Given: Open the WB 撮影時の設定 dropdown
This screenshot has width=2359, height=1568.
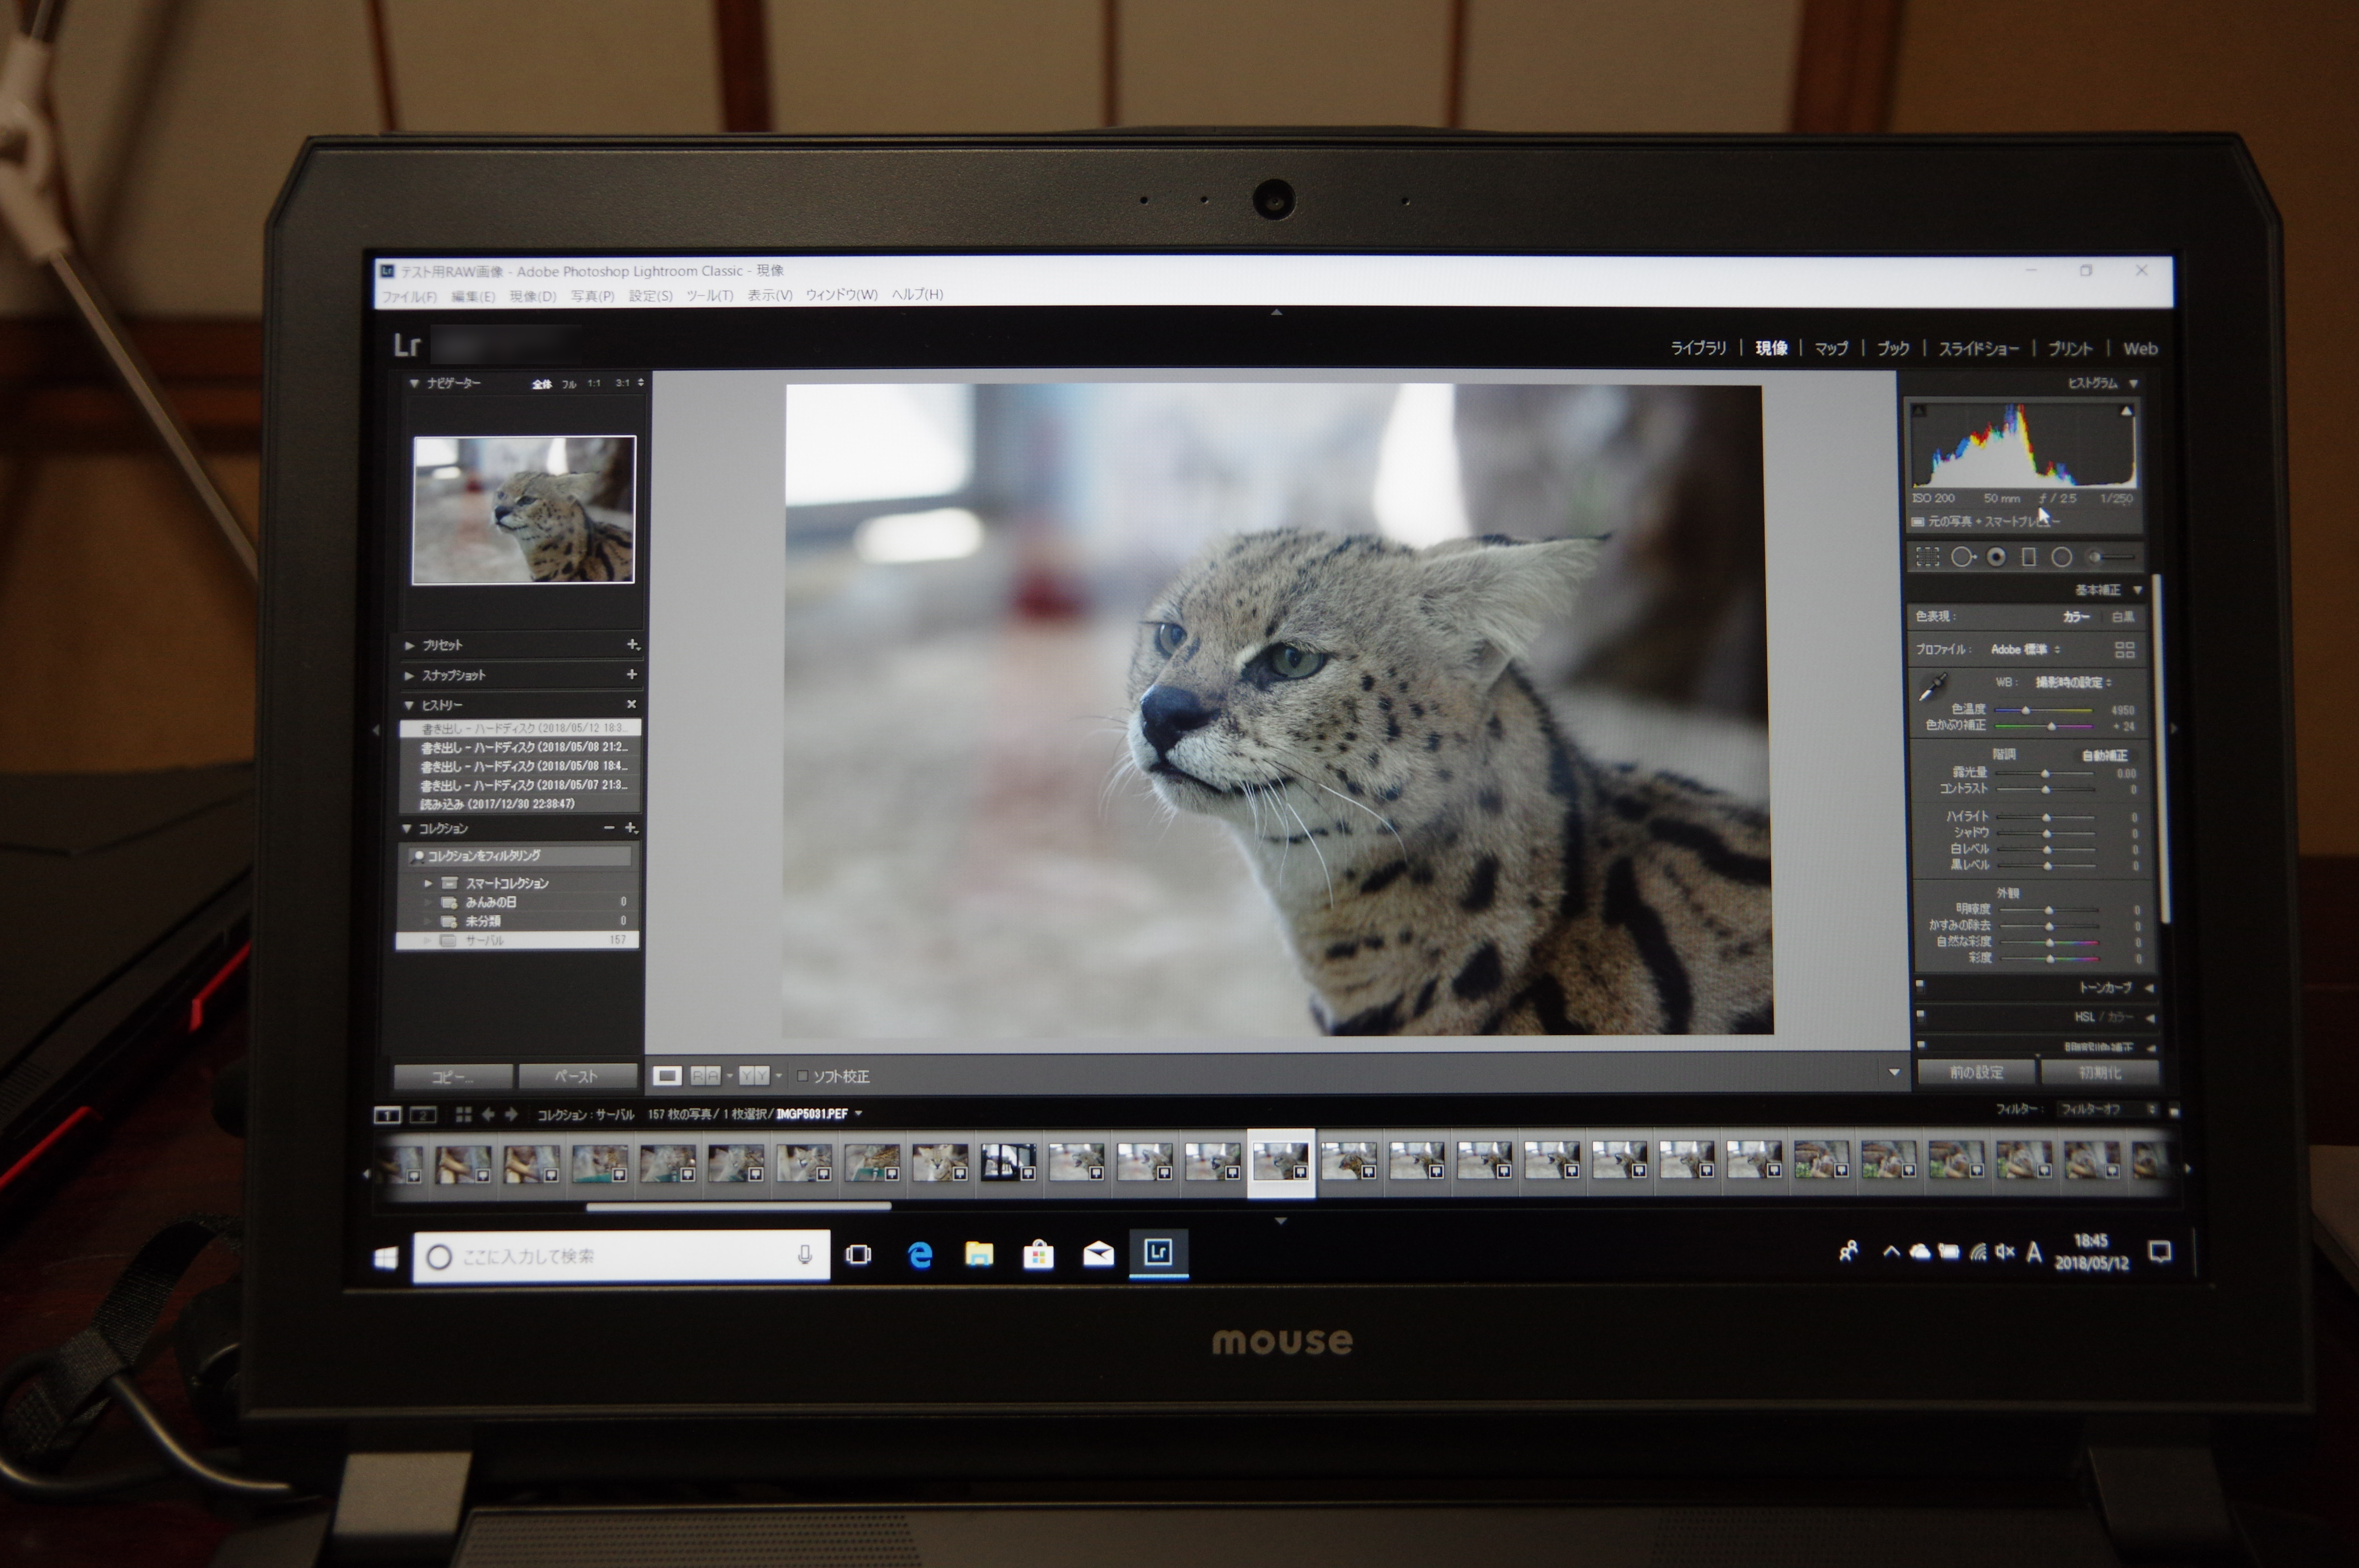Looking at the screenshot, I should coord(2074,683).
